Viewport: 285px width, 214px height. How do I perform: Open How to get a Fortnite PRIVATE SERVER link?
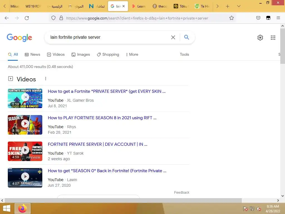(x=107, y=91)
